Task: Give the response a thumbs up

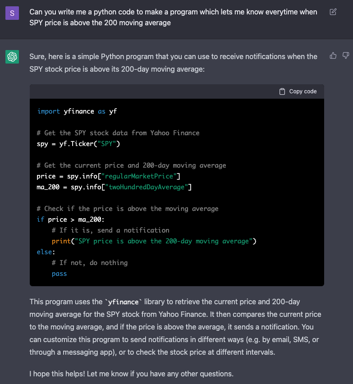Action: (333, 55)
